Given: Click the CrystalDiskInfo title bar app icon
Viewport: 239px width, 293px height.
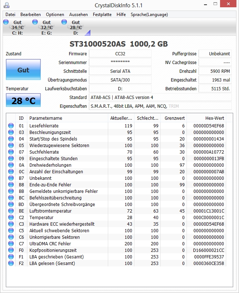Looking at the screenshot, I should click(x=7, y=5).
